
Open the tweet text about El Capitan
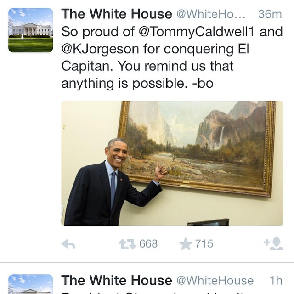172,57
